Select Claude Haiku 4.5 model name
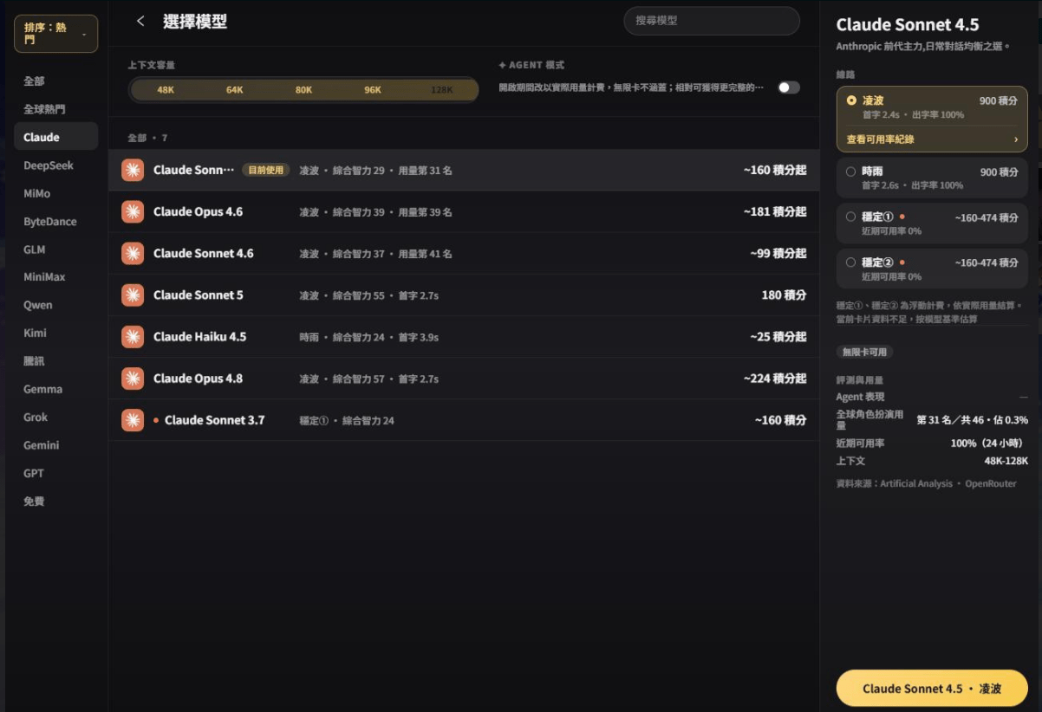Screen dimensions: 1042x712 (199, 336)
